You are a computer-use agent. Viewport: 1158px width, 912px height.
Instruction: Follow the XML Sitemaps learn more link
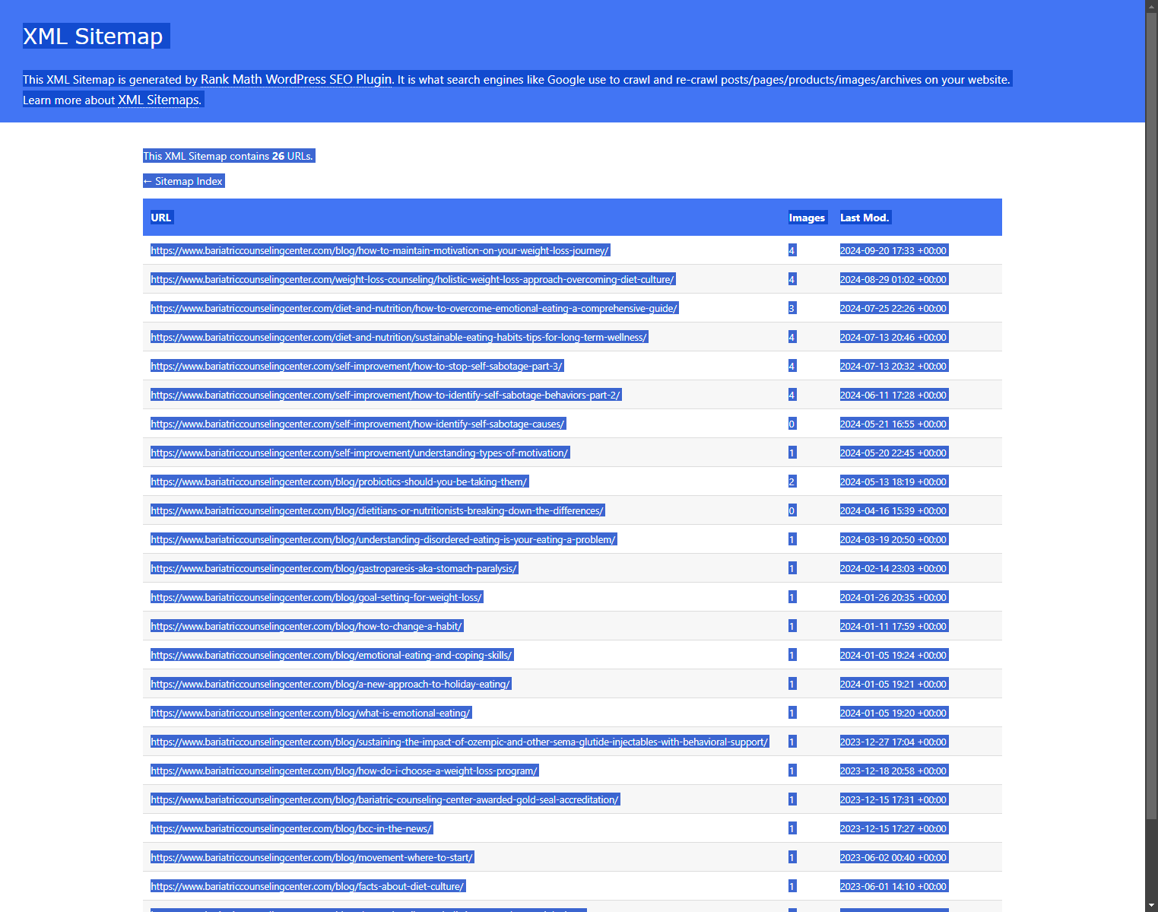(159, 100)
